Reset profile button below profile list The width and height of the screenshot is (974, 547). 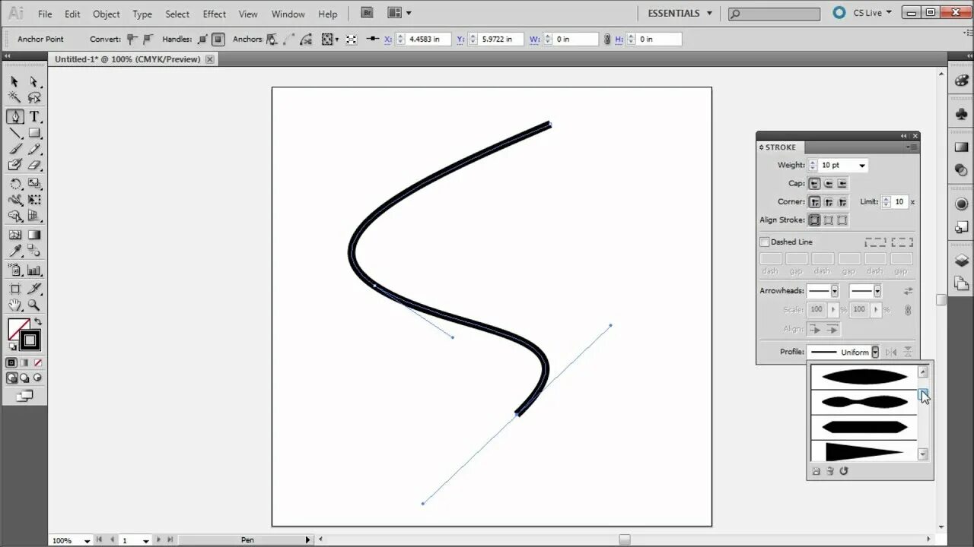844,471
